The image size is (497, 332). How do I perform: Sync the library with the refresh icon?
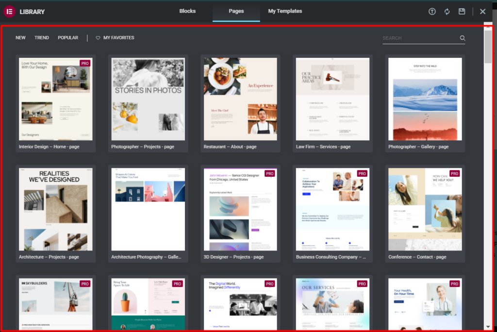click(447, 12)
